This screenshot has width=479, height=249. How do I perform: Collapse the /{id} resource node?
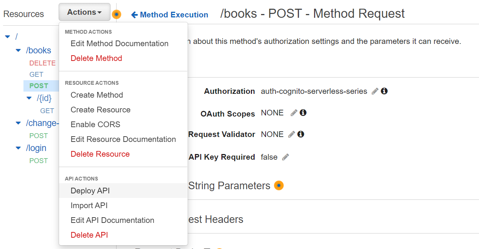29,98
